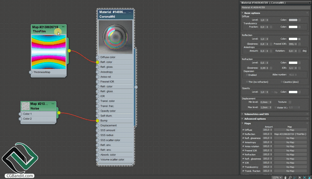This screenshot has height=179, width=312.
Task: Click the Diffuse color map slot button
Action: point(300,20)
